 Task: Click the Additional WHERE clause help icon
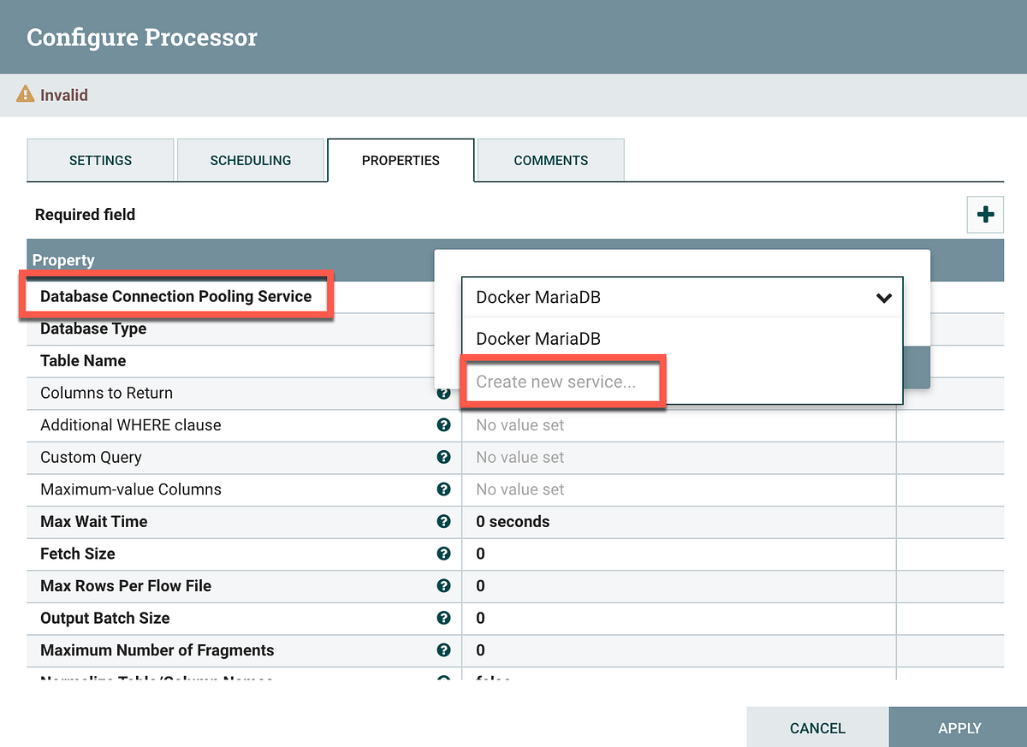tap(443, 424)
